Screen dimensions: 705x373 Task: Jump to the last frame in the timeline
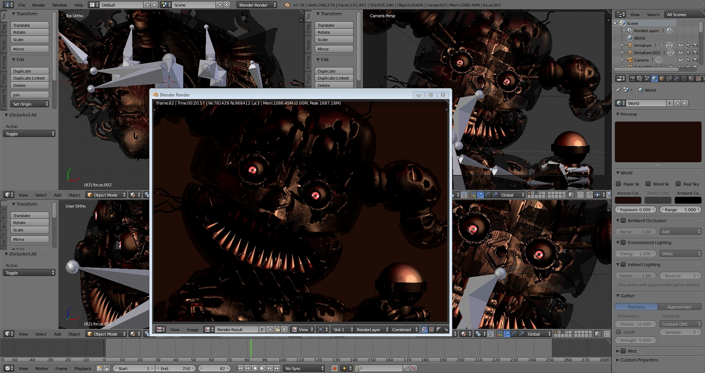[277, 368]
